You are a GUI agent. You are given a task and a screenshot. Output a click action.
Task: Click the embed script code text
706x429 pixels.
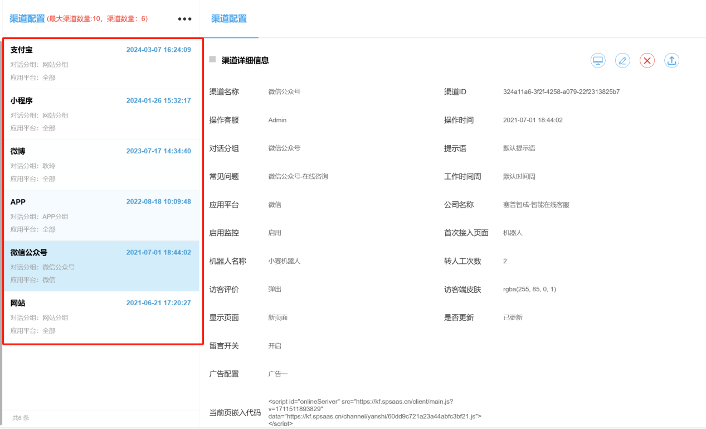[374, 412]
